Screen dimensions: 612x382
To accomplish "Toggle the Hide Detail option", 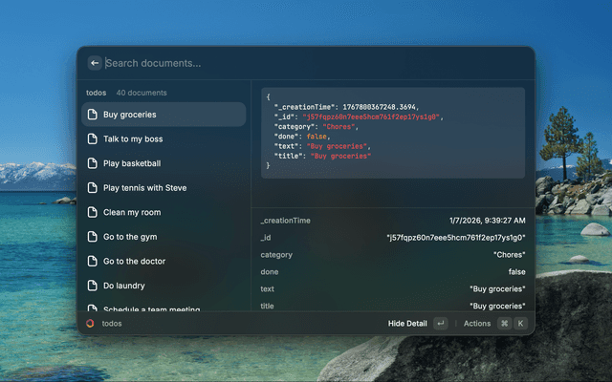I will pyautogui.click(x=407, y=324).
